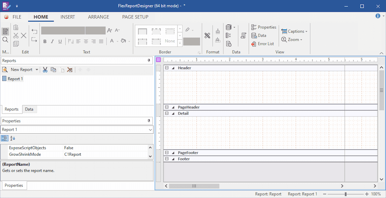The height and width of the screenshot is (198, 386).
Task: Switch to the INSERT ribbon tab
Action: (x=68, y=16)
